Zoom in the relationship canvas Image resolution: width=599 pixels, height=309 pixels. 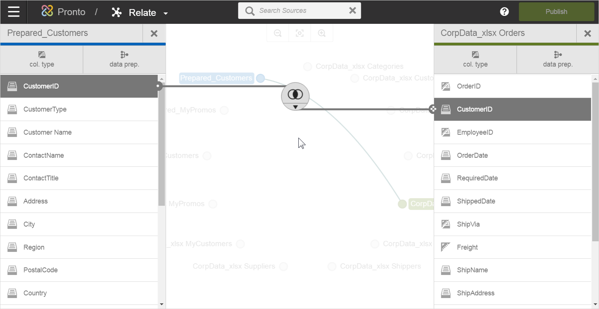pyautogui.click(x=322, y=33)
